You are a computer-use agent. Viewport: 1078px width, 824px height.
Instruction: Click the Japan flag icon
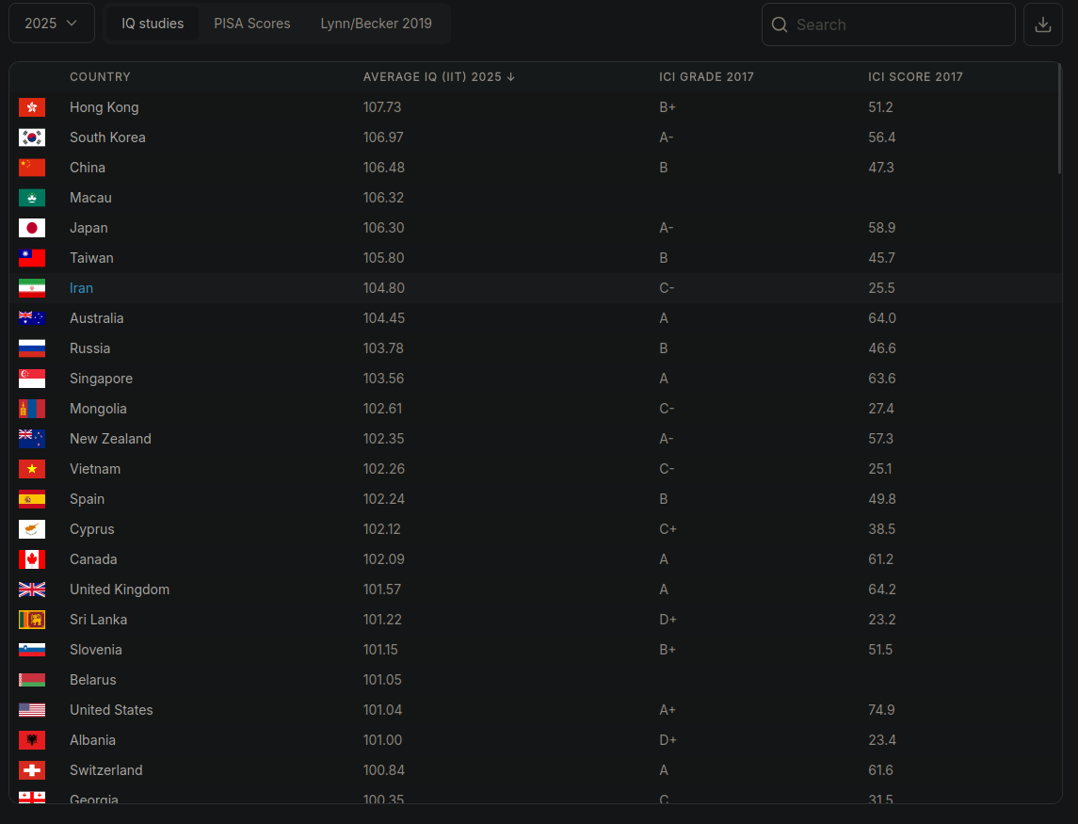32,228
